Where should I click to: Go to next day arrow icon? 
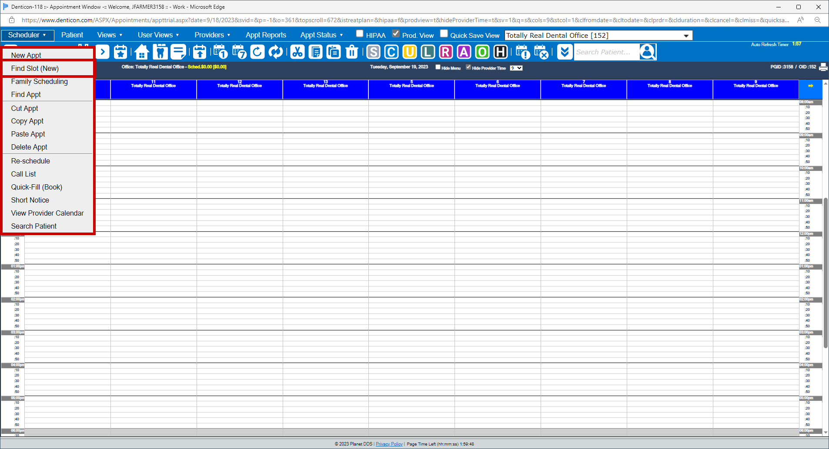pos(103,52)
